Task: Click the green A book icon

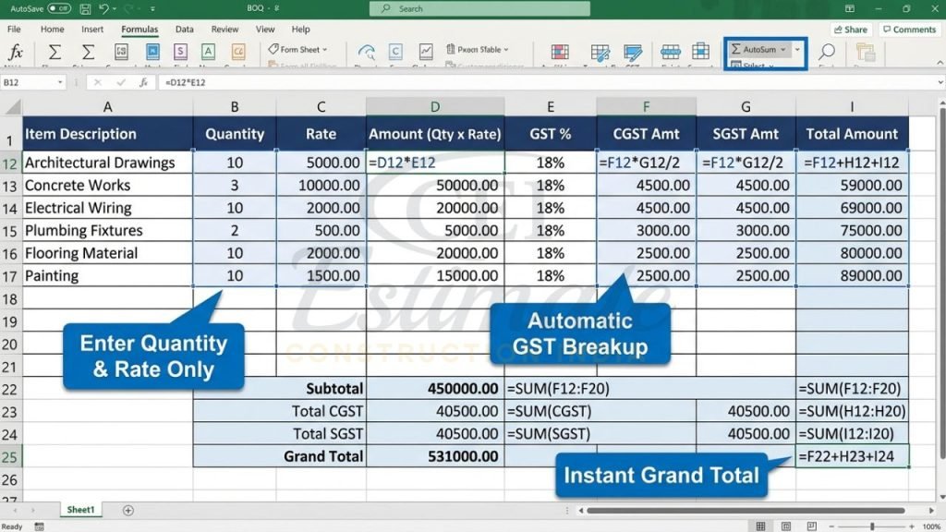Action: (x=208, y=52)
